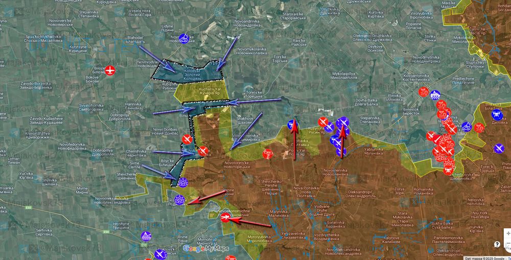Open the red aircraft marker beside Rusyn Yar
Viewport: 511px width, 260px height.
pyautogui.click(x=322, y=122)
